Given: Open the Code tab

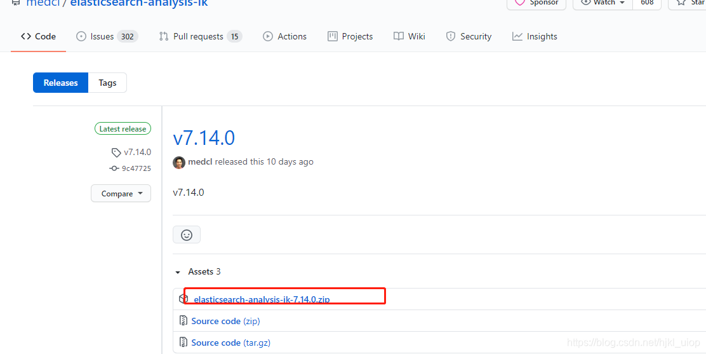Looking at the screenshot, I should [38, 36].
